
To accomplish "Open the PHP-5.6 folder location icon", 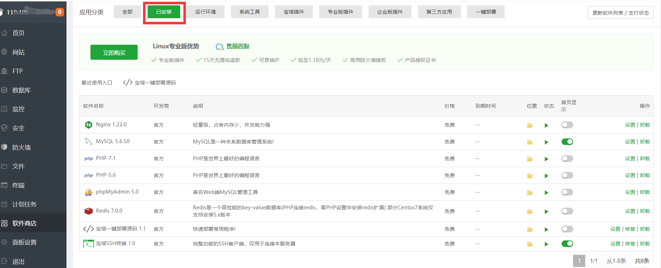I will click(529, 176).
